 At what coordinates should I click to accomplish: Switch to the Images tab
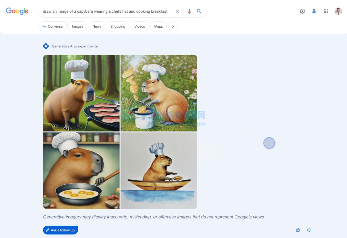(x=78, y=26)
